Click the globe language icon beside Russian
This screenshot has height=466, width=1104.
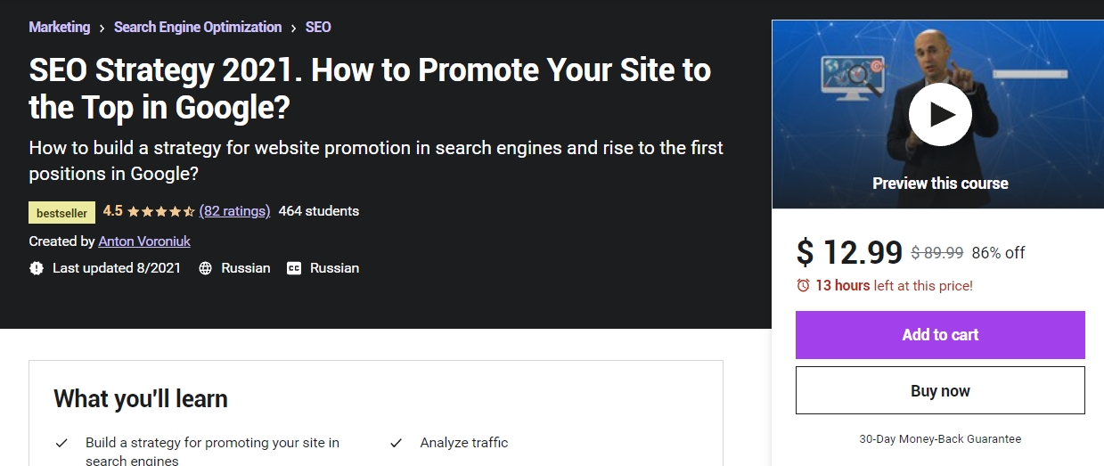tap(205, 268)
